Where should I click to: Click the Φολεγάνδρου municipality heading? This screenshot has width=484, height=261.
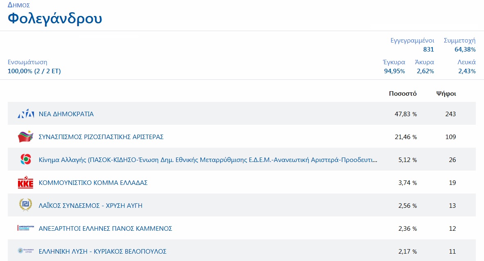pyautogui.click(x=55, y=18)
